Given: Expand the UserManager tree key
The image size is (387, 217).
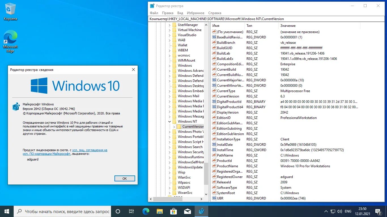Looking at the screenshot, I should [x=170, y=25].
